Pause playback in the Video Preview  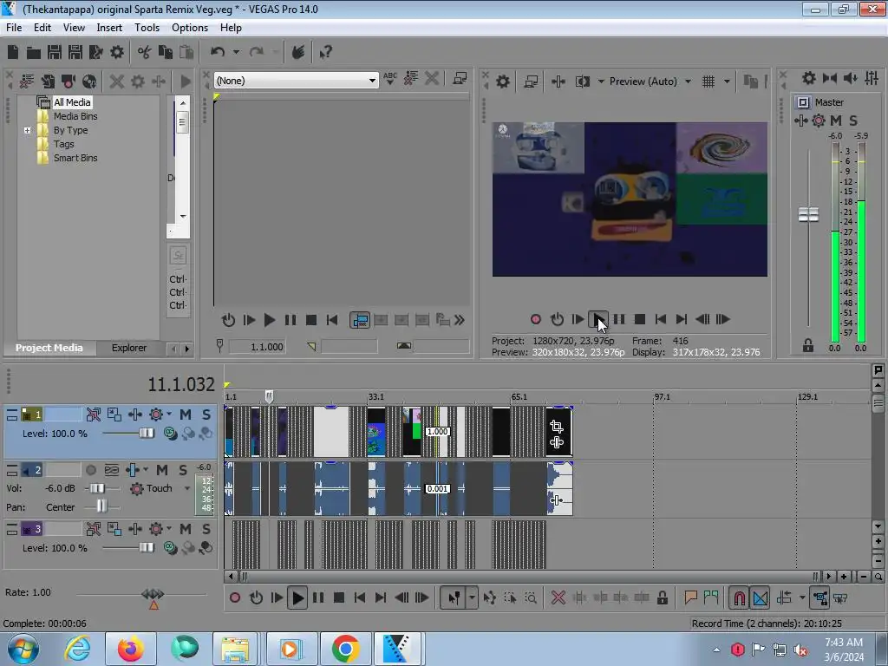click(x=619, y=319)
